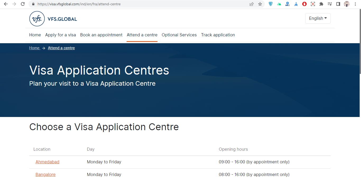Open the Ahmedabad centre link

click(48, 162)
